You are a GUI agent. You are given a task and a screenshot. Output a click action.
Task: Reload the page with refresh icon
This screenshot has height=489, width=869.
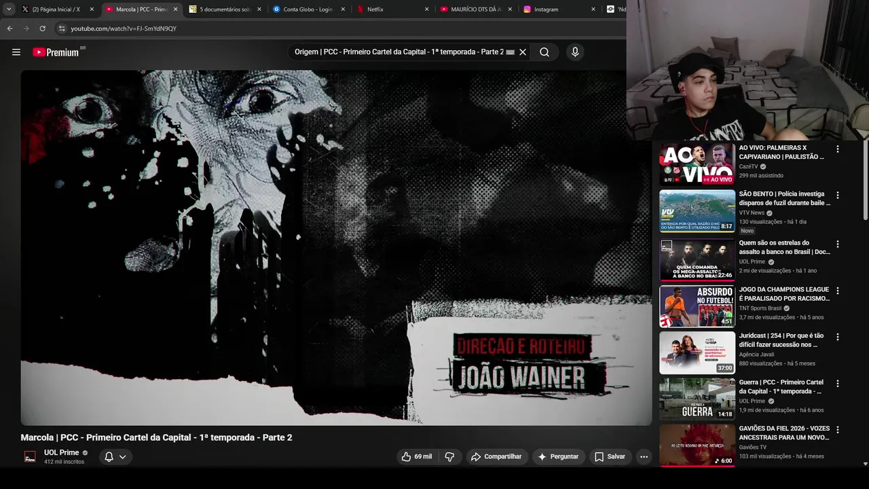point(42,29)
